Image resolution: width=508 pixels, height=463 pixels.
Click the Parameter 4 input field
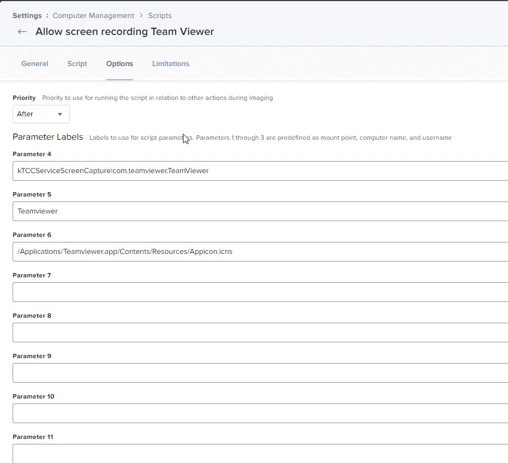click(260, 171)
